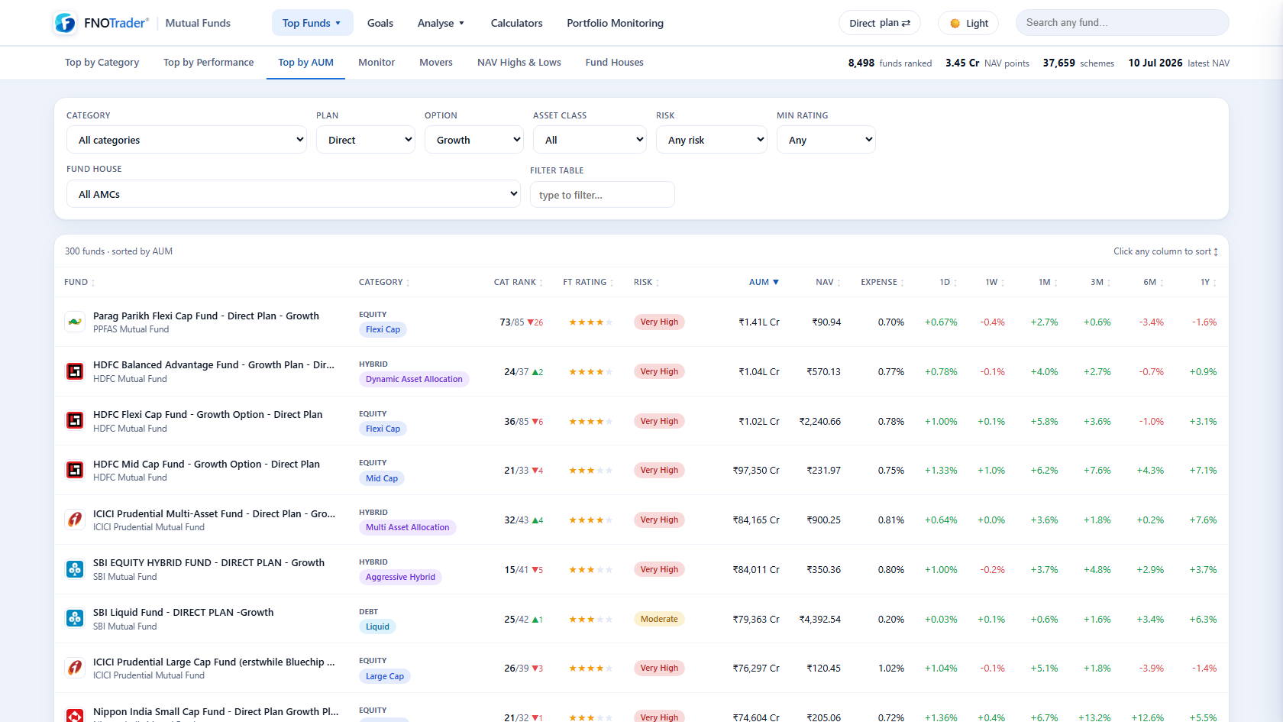Viewport: 1283px width, 722px height.
Task: Click the ICICI logo beside ICICI Prudential Multi-Asset Fund
Action: [x=75, y=520]
